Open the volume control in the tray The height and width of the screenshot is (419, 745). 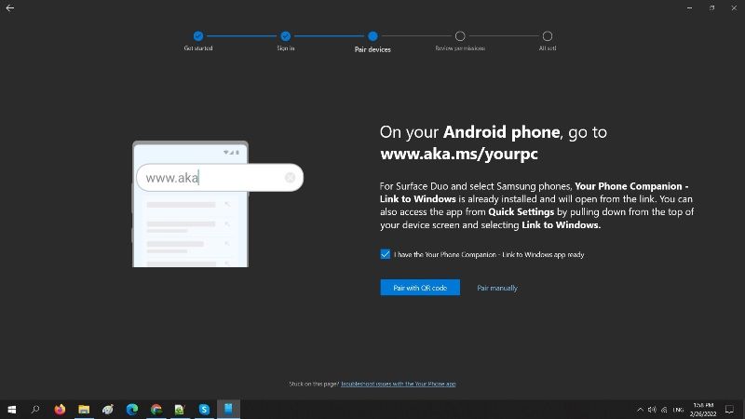(x=652, y=410)
